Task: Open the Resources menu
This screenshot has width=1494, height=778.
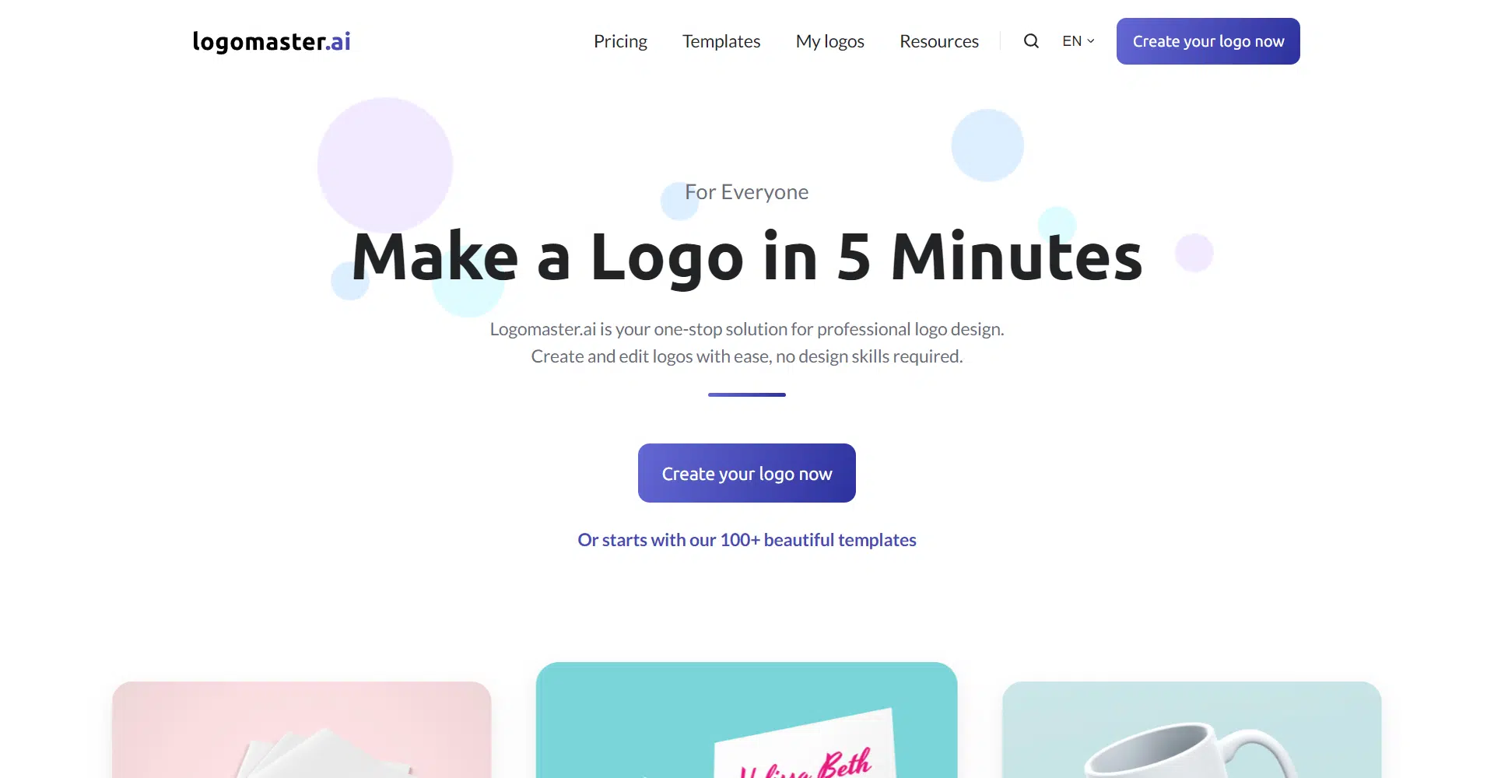Action: pos(939,41)
